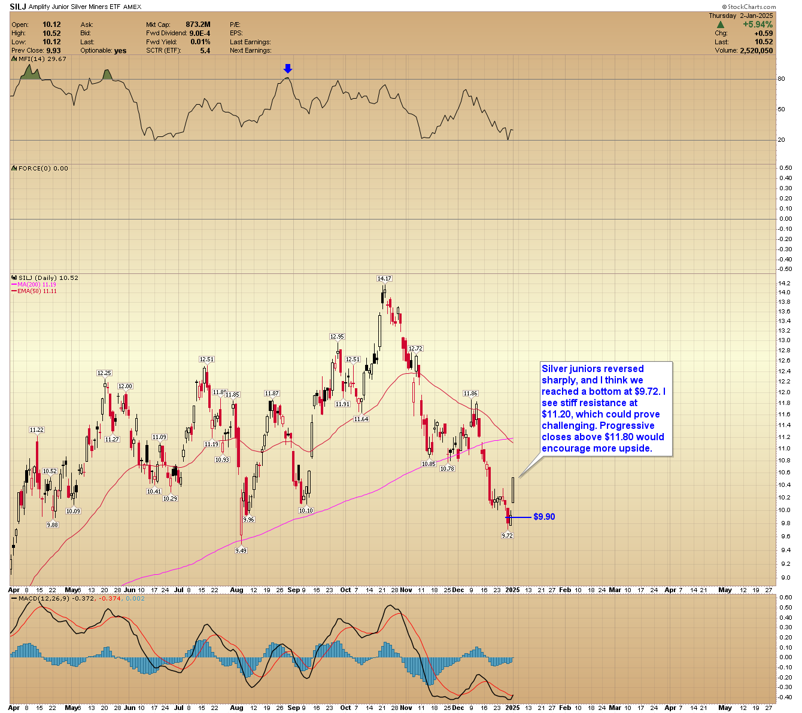Click the 11.64 price label
Screen dimensions: 802x713
[361, 419]
